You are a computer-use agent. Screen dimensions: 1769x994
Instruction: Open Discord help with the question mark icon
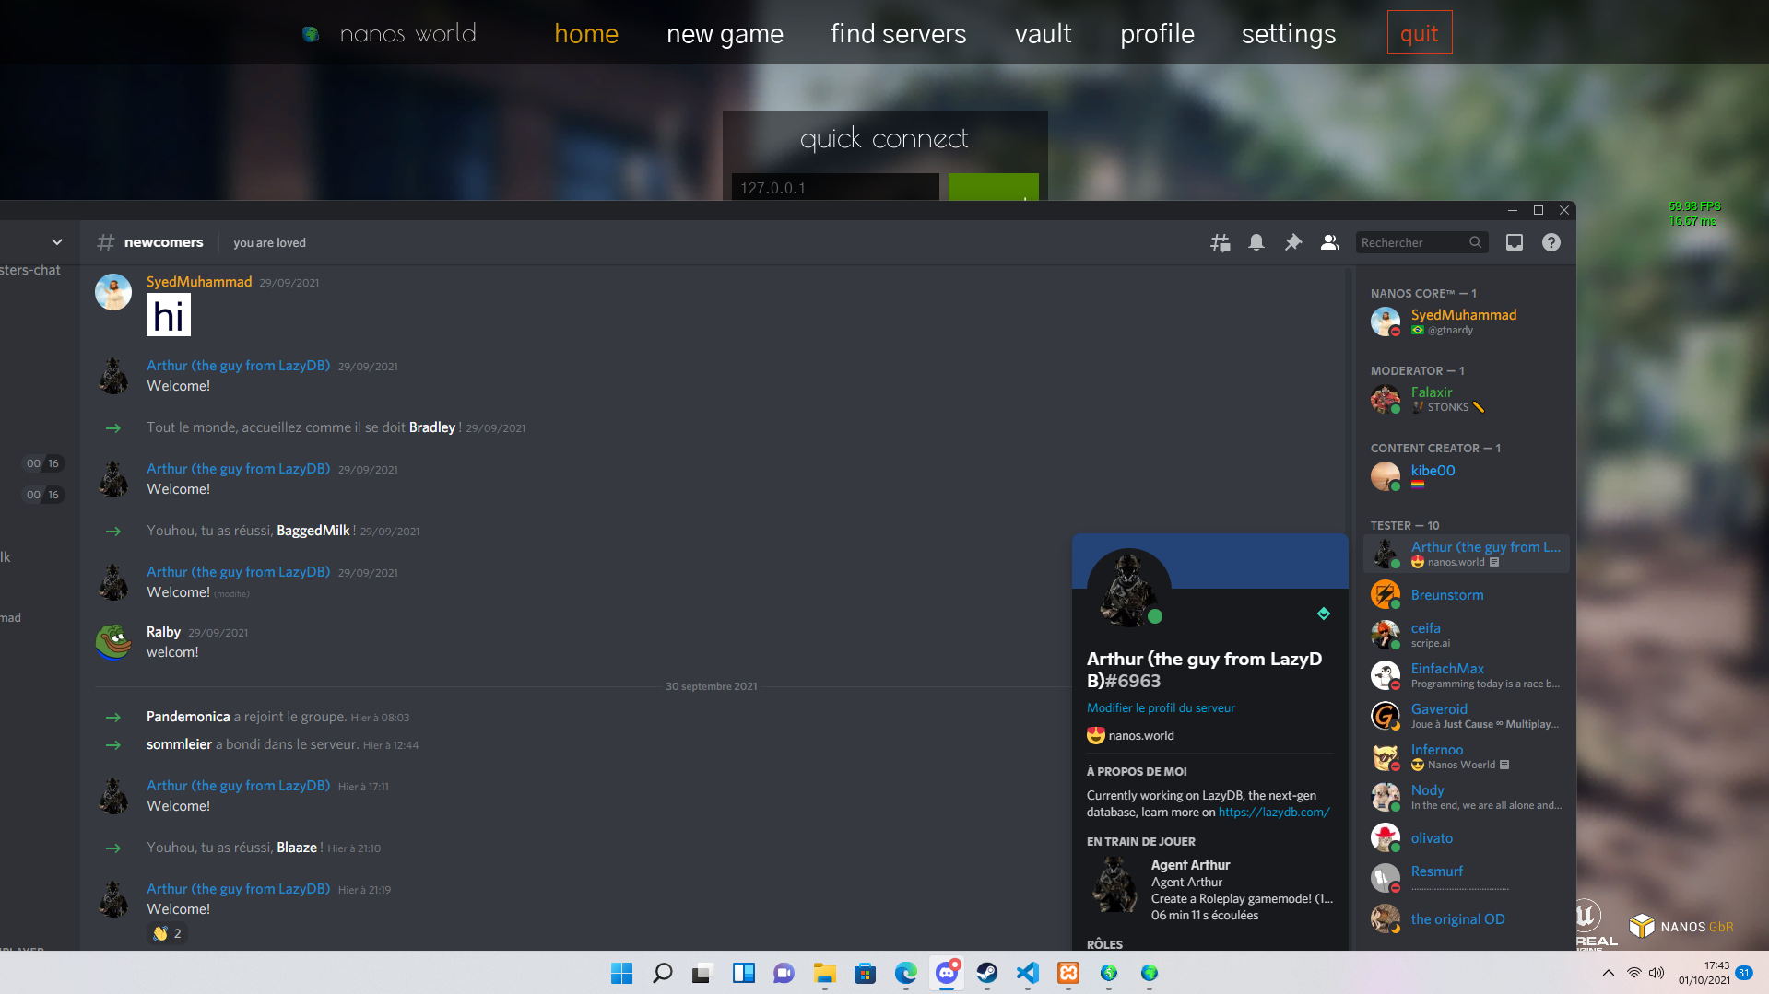[1550, 242]
